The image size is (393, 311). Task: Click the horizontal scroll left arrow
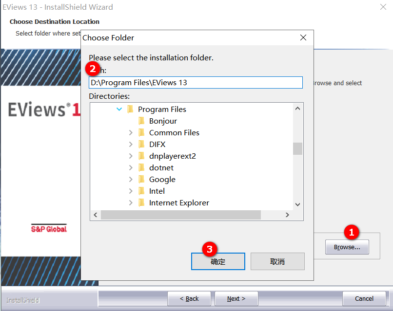[96, 215]
